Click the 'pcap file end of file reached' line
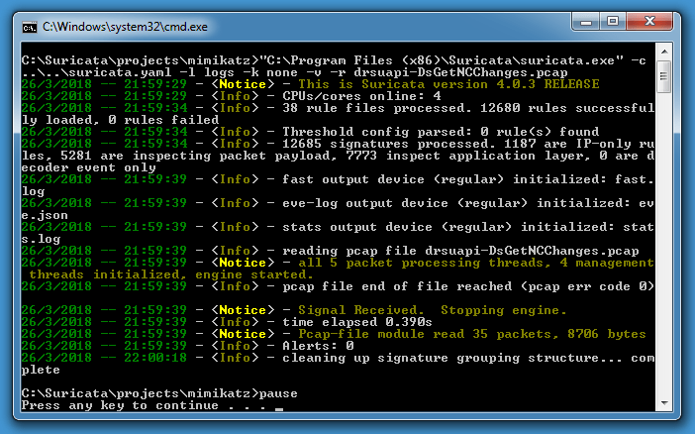This screenshot has width=695, height=434. coord(467,286)
